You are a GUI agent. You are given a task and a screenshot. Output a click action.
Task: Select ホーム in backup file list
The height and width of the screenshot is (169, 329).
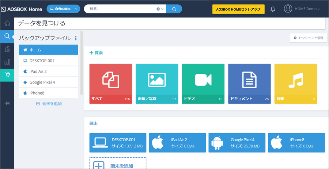[49, 50]
